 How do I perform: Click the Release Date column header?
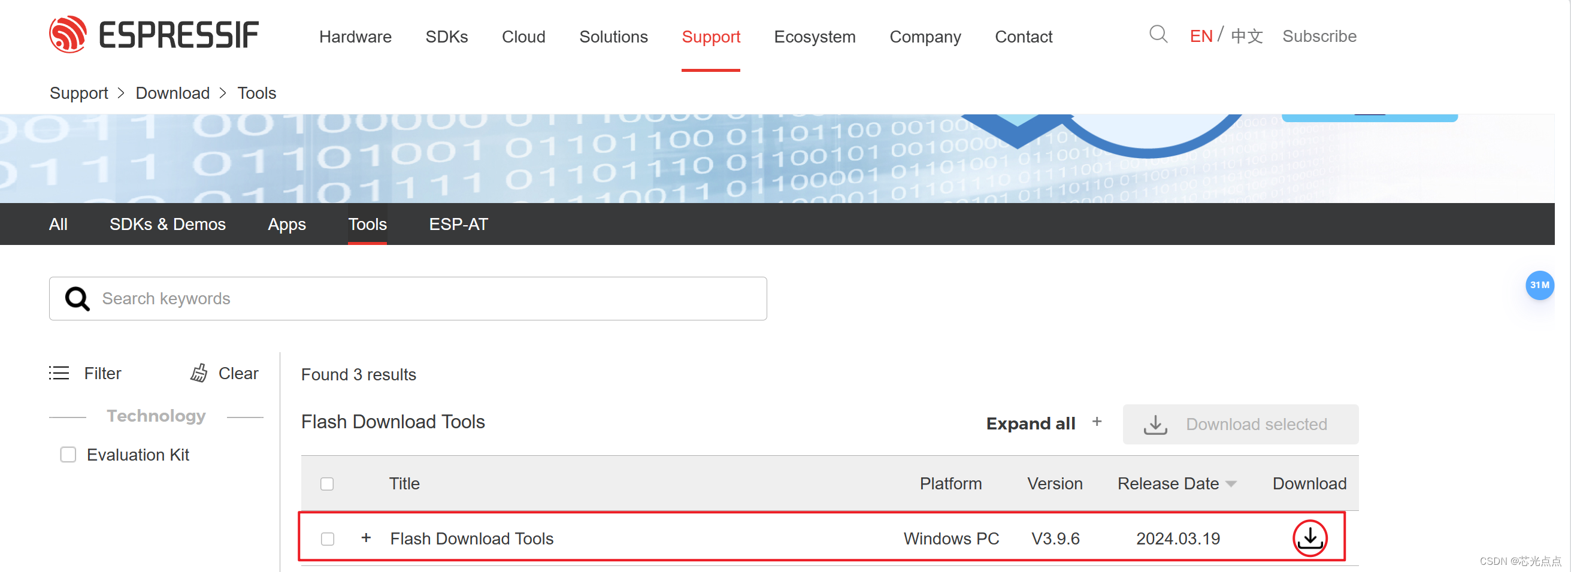pyautogui.click(x=1168, y=484)
